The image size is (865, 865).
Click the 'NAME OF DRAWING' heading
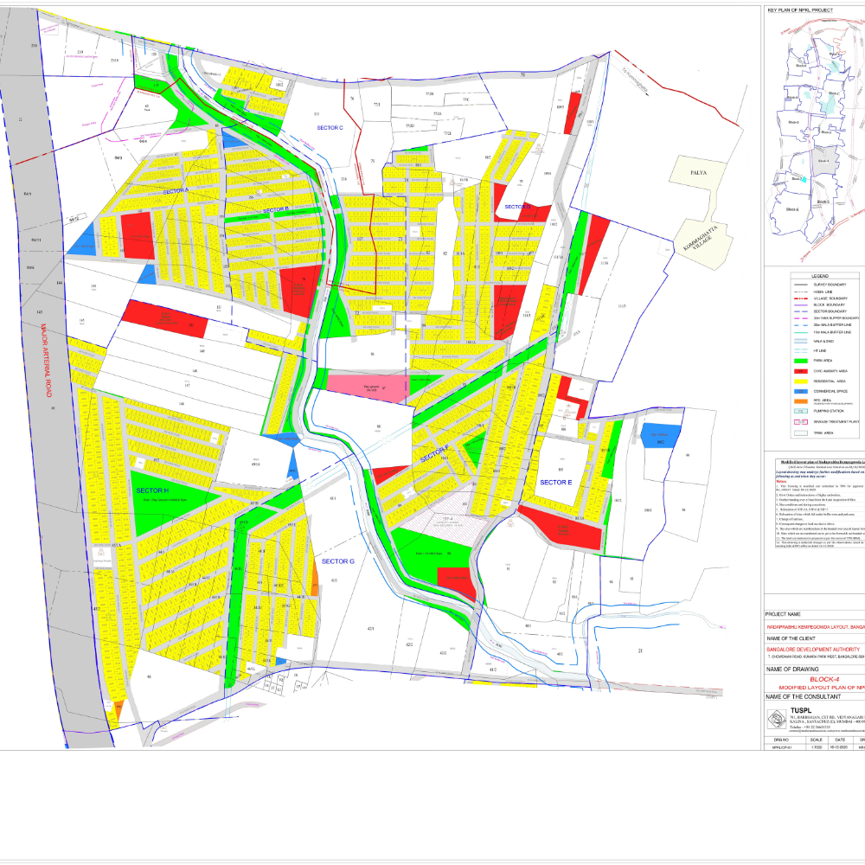pyautogui.click(x=792, y=670)
